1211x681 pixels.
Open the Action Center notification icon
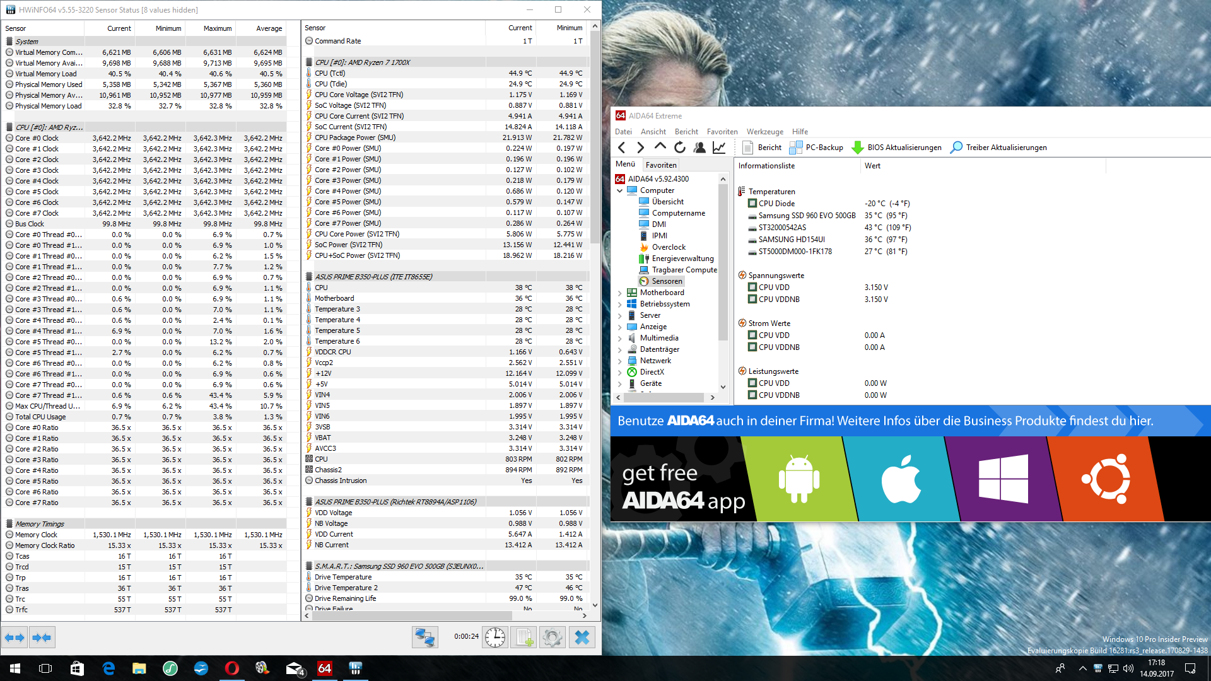(1190, 668)
